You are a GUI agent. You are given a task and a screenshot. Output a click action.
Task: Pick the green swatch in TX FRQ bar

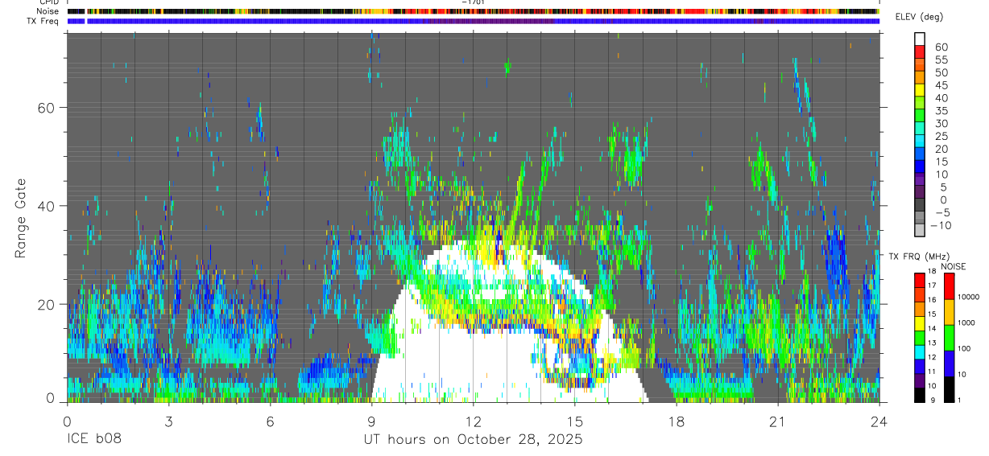click(920, 338)
